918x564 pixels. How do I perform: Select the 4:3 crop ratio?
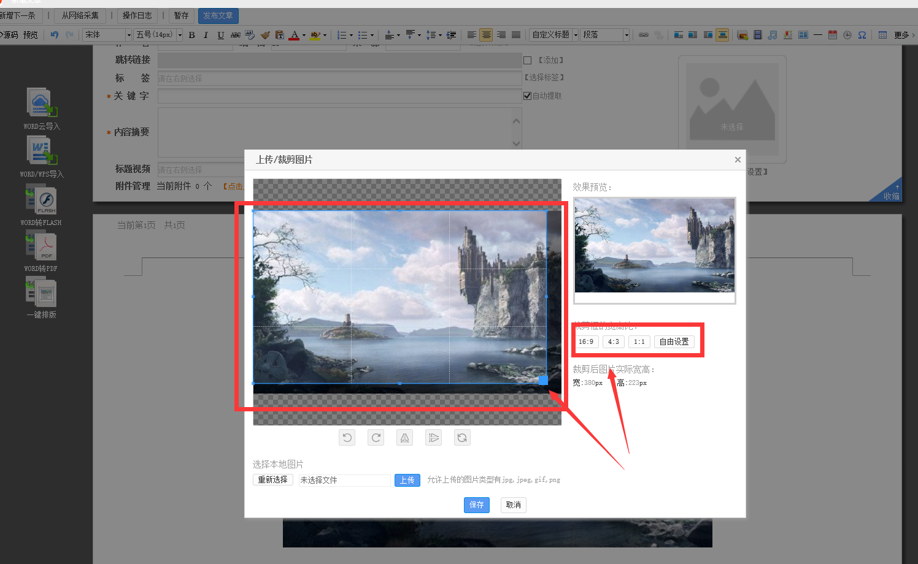point(614,341)
